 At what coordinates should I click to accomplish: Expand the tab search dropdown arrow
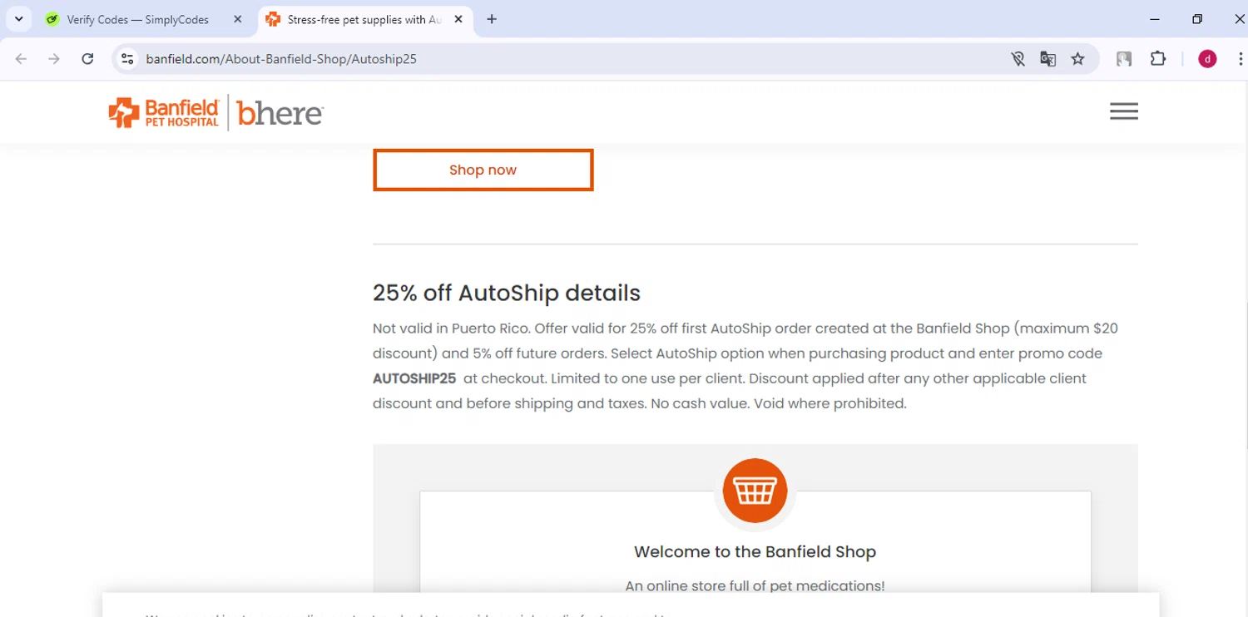18,19
